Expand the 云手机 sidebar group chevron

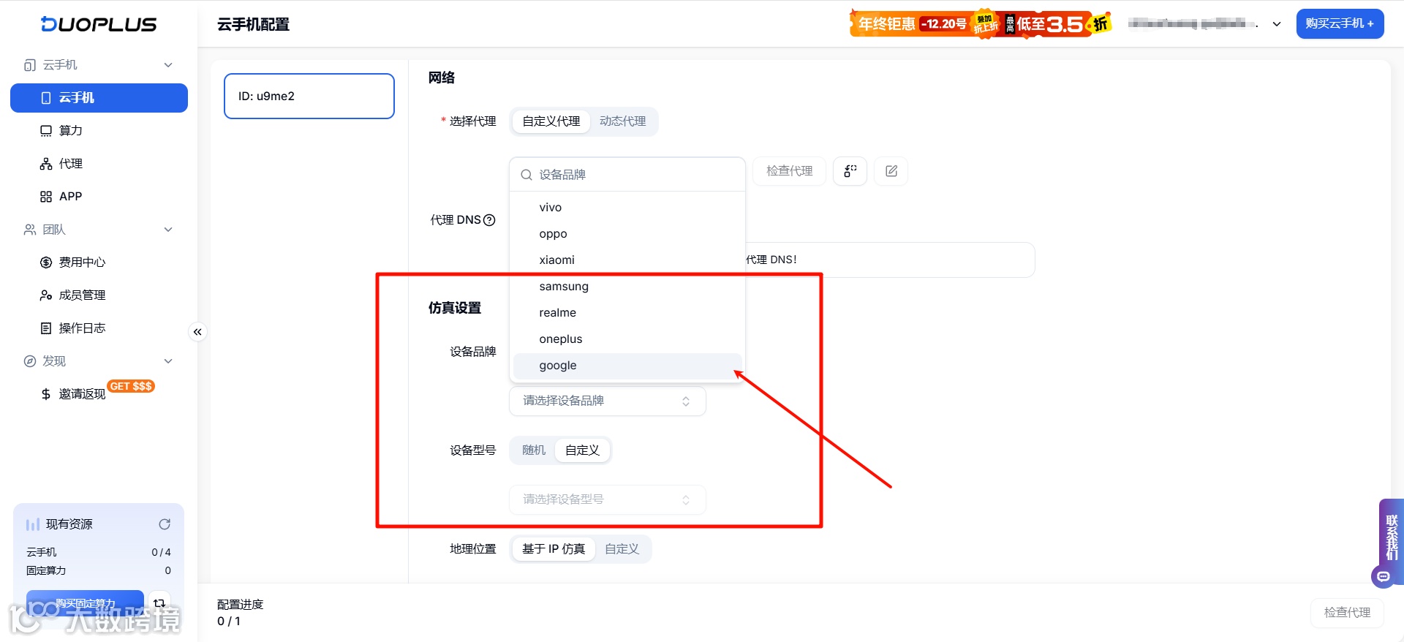point(168,65)
